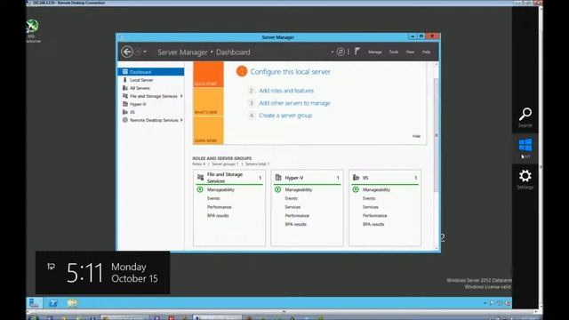Open the Help menu
The height and width of the screenshot is (320, 569).
[427, 52]
